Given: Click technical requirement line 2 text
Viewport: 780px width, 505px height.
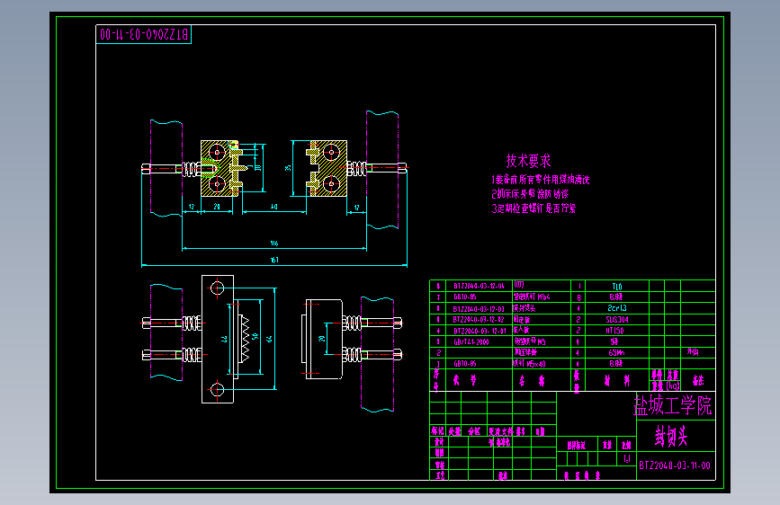Looking at the screenshot, I should tap(530, 194).
